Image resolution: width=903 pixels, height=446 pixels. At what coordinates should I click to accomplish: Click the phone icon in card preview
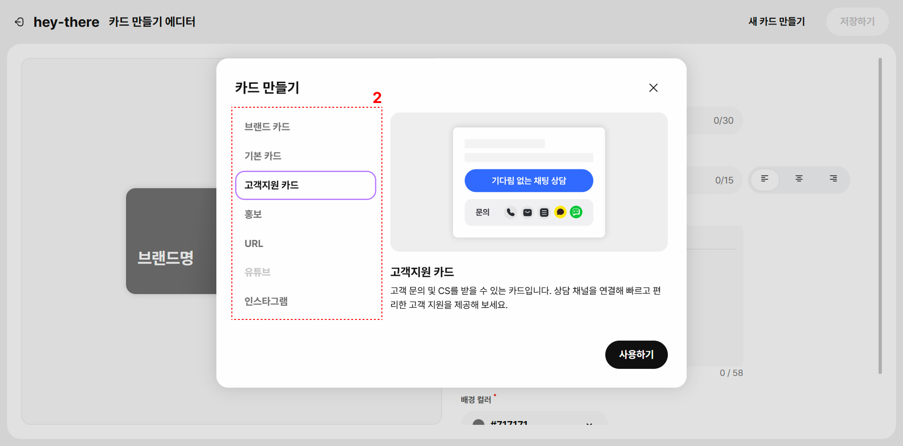(510, 212)
